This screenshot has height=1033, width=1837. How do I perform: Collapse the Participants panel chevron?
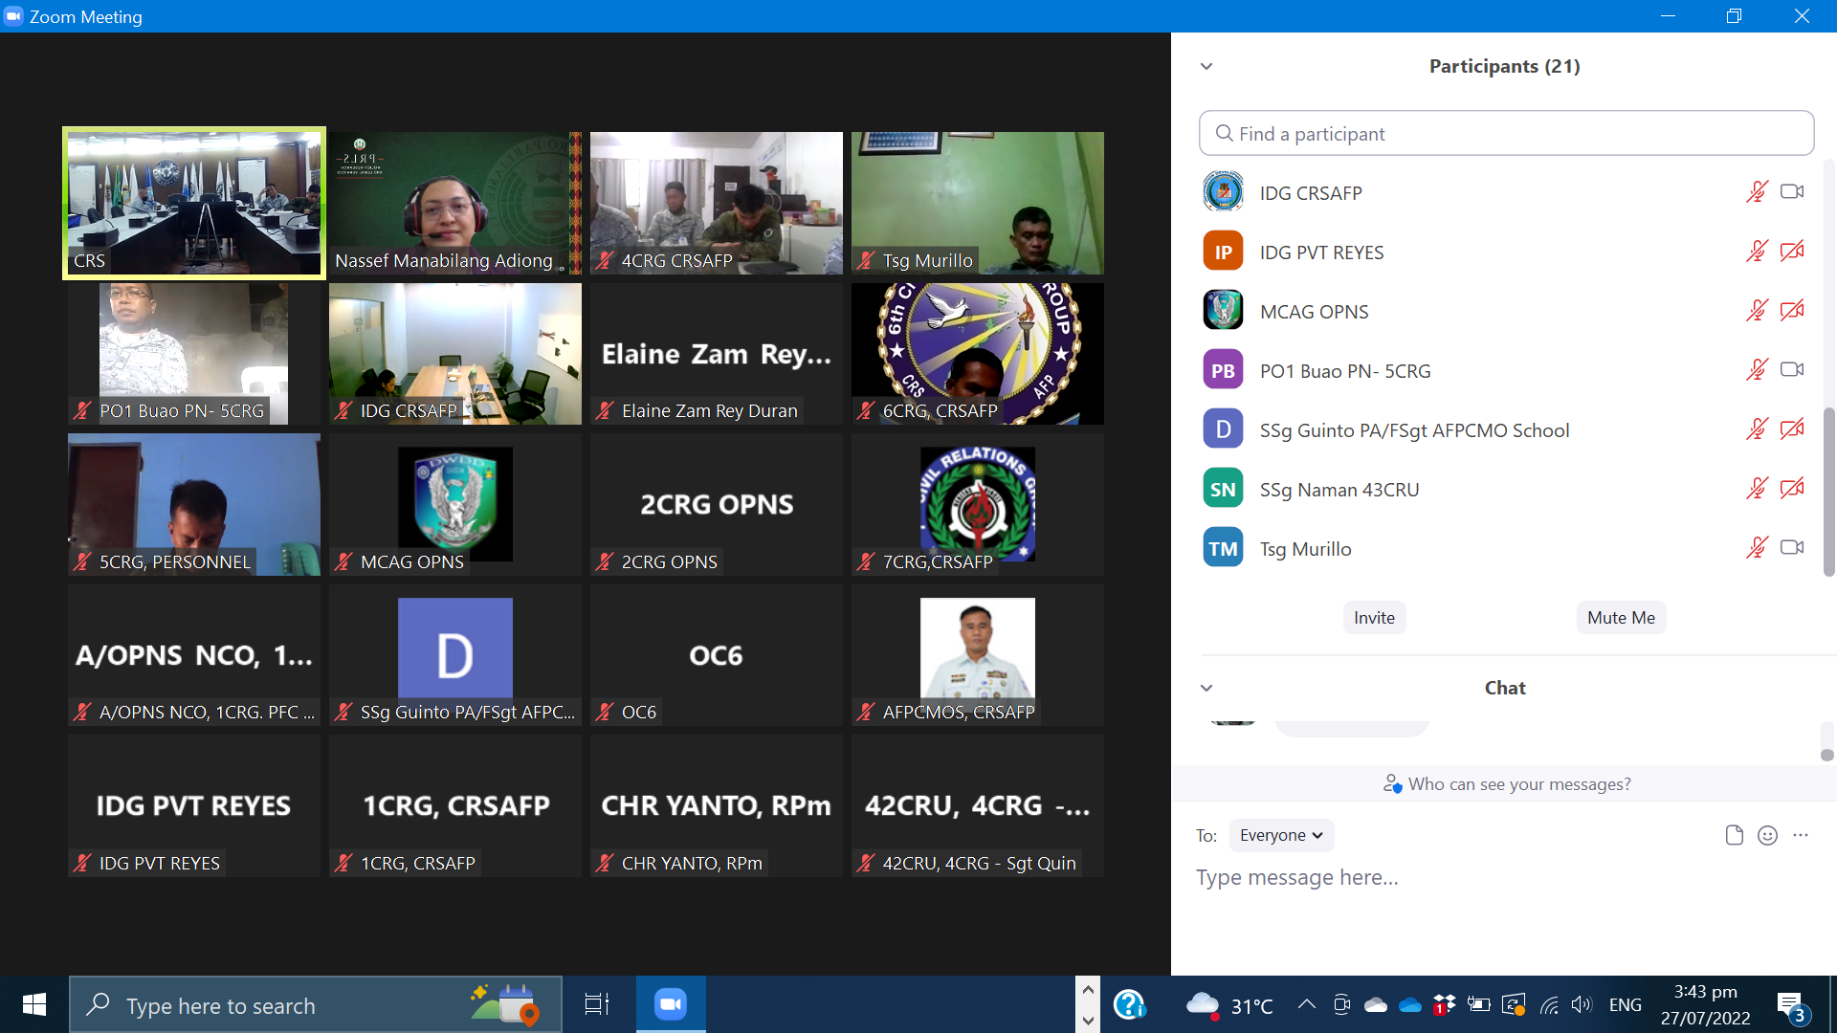(1206, 66)
